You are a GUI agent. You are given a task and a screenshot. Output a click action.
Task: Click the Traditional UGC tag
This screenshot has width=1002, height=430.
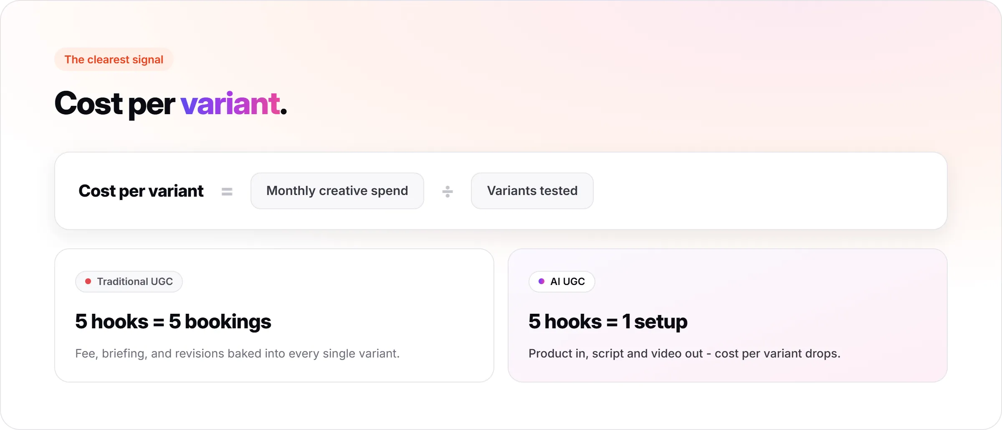pos(129,282)
